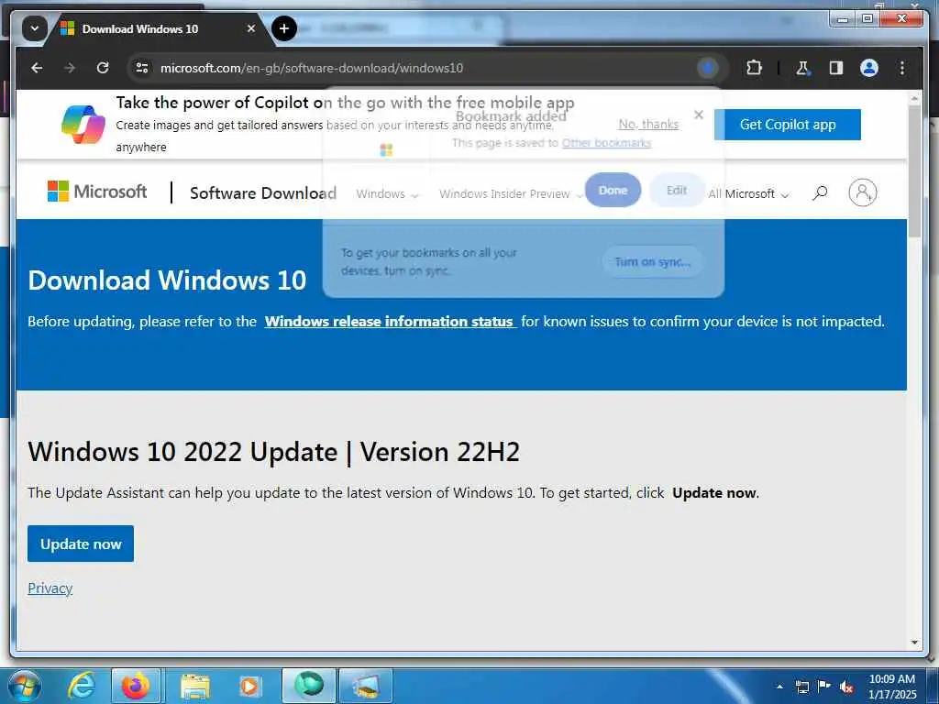Click the last taskbar application icon
This screenshot has height=704, width=939.
[x=366, y=686]
